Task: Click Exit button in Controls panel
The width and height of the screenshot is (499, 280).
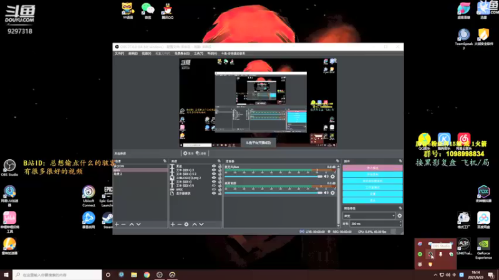Action: [372, 200]
